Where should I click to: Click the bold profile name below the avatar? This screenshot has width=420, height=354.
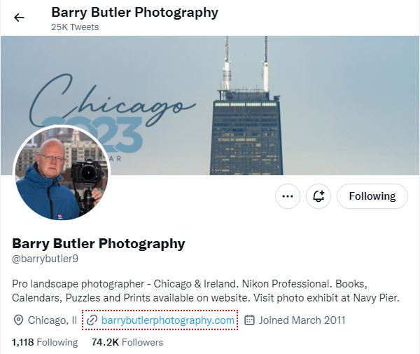99,243
